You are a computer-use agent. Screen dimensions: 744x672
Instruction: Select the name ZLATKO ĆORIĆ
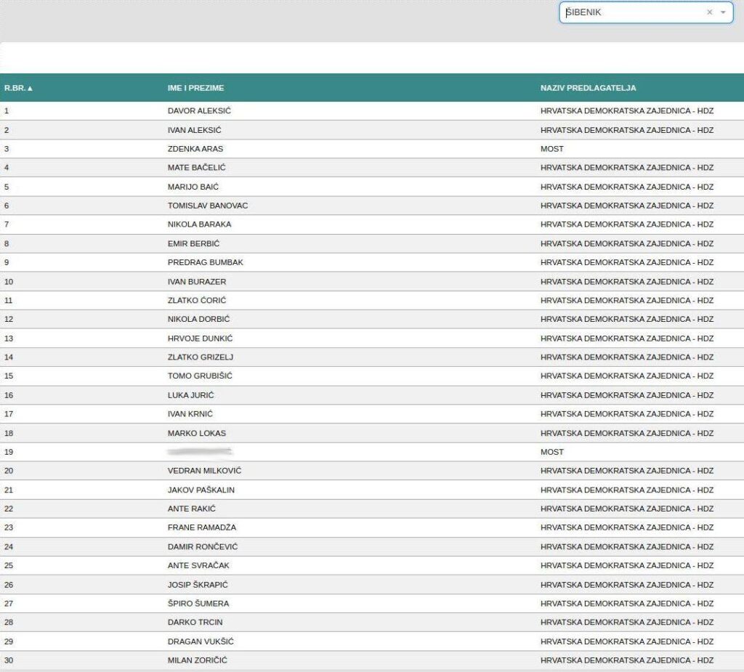click(x=196, y=300)
